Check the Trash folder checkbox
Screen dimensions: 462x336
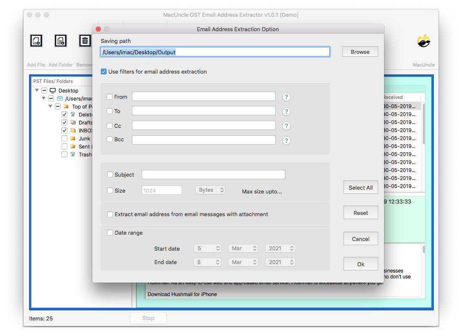64,154
